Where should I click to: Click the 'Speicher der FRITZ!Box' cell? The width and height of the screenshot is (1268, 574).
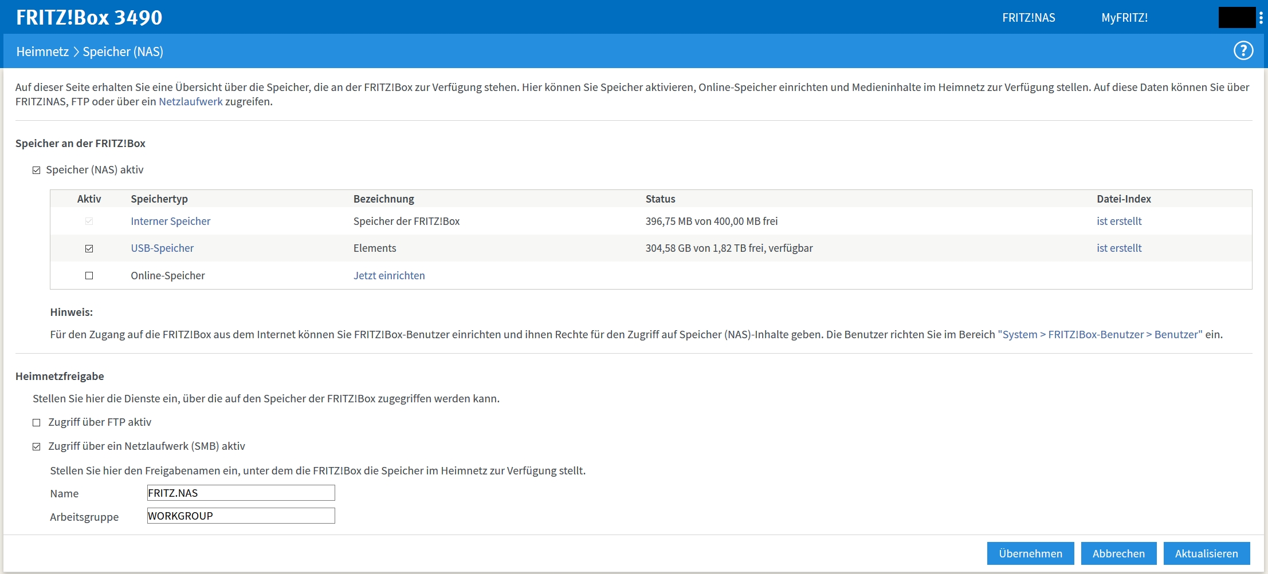point(406,221)
